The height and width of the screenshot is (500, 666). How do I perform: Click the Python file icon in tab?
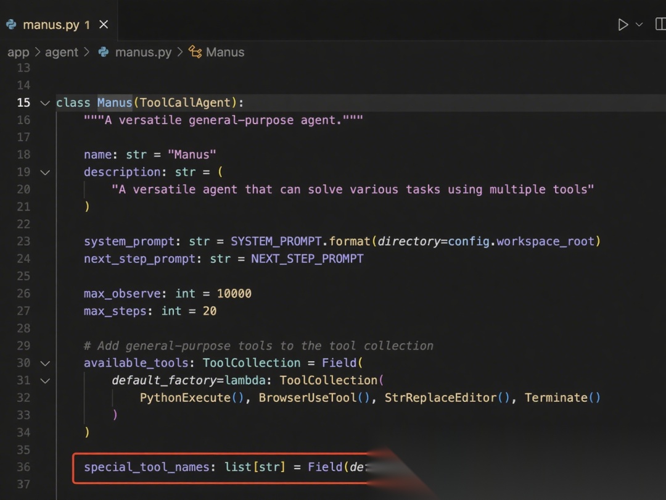click(x=12, y=25)
